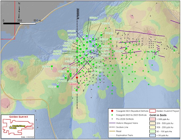Click the dashed Section Line legend symbol
The image size is (181, 140).
point(112,127)
